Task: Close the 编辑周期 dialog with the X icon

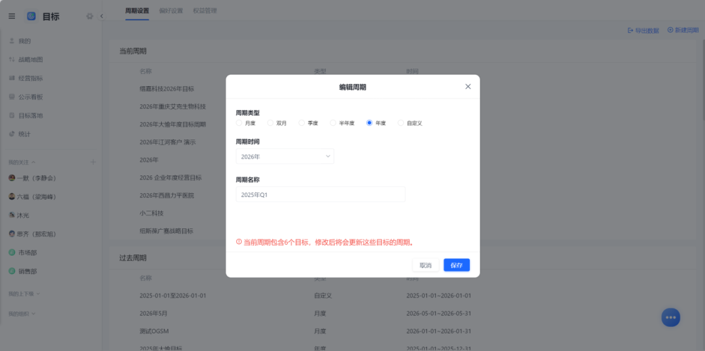Action: pyautogui.click(x=467, y=87)
